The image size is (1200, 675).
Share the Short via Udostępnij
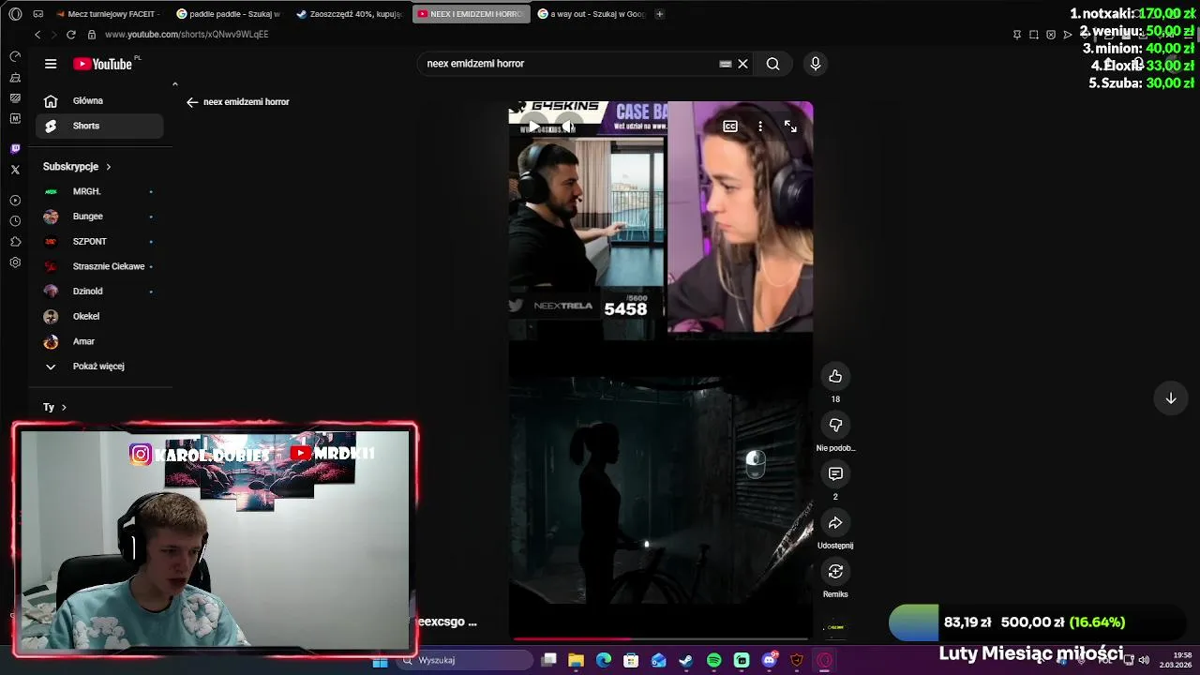[835, 522]
